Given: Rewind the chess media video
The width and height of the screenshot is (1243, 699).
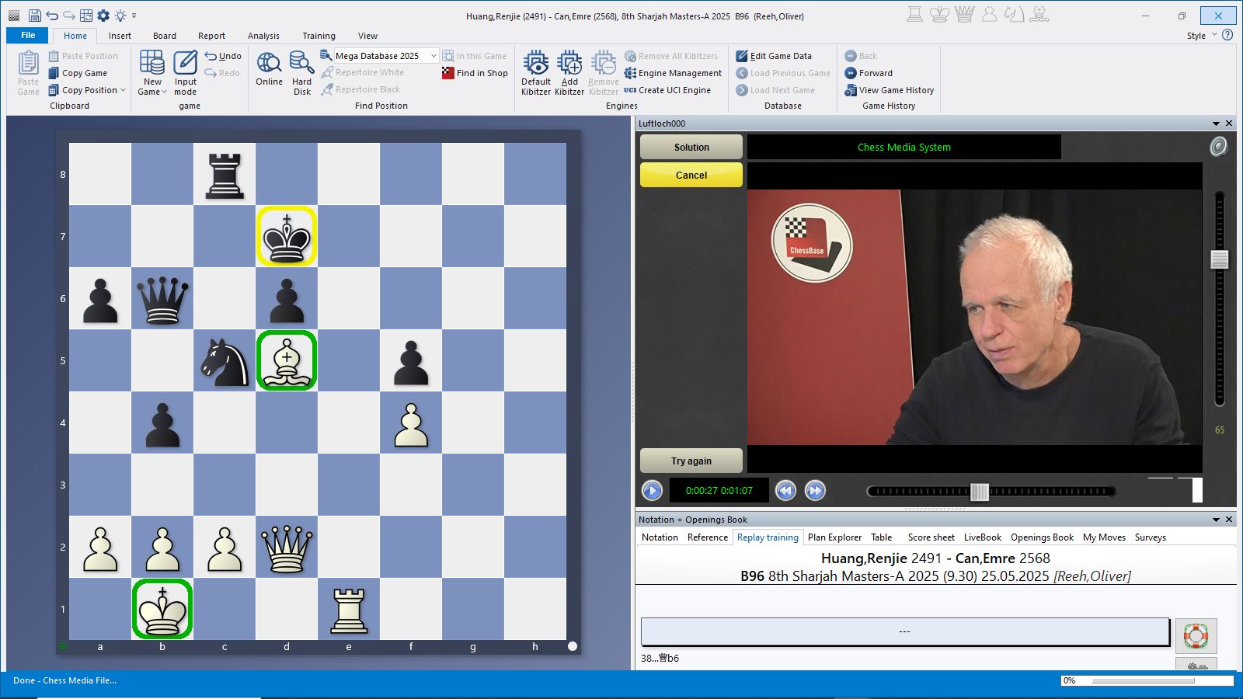Looking at the screenshot, I should click(x=785, y=491).
